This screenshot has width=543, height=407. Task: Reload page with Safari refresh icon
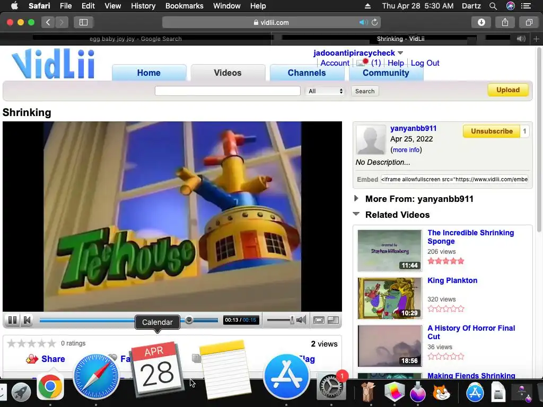[x=375, y=22]
